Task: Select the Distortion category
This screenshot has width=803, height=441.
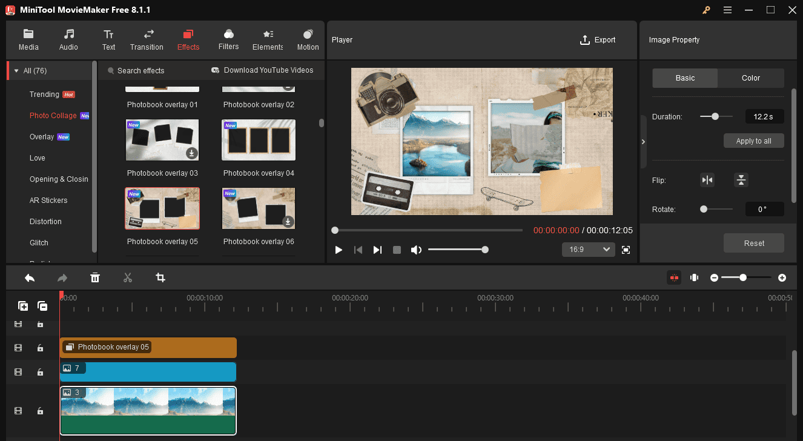Action: pos(45,222)
